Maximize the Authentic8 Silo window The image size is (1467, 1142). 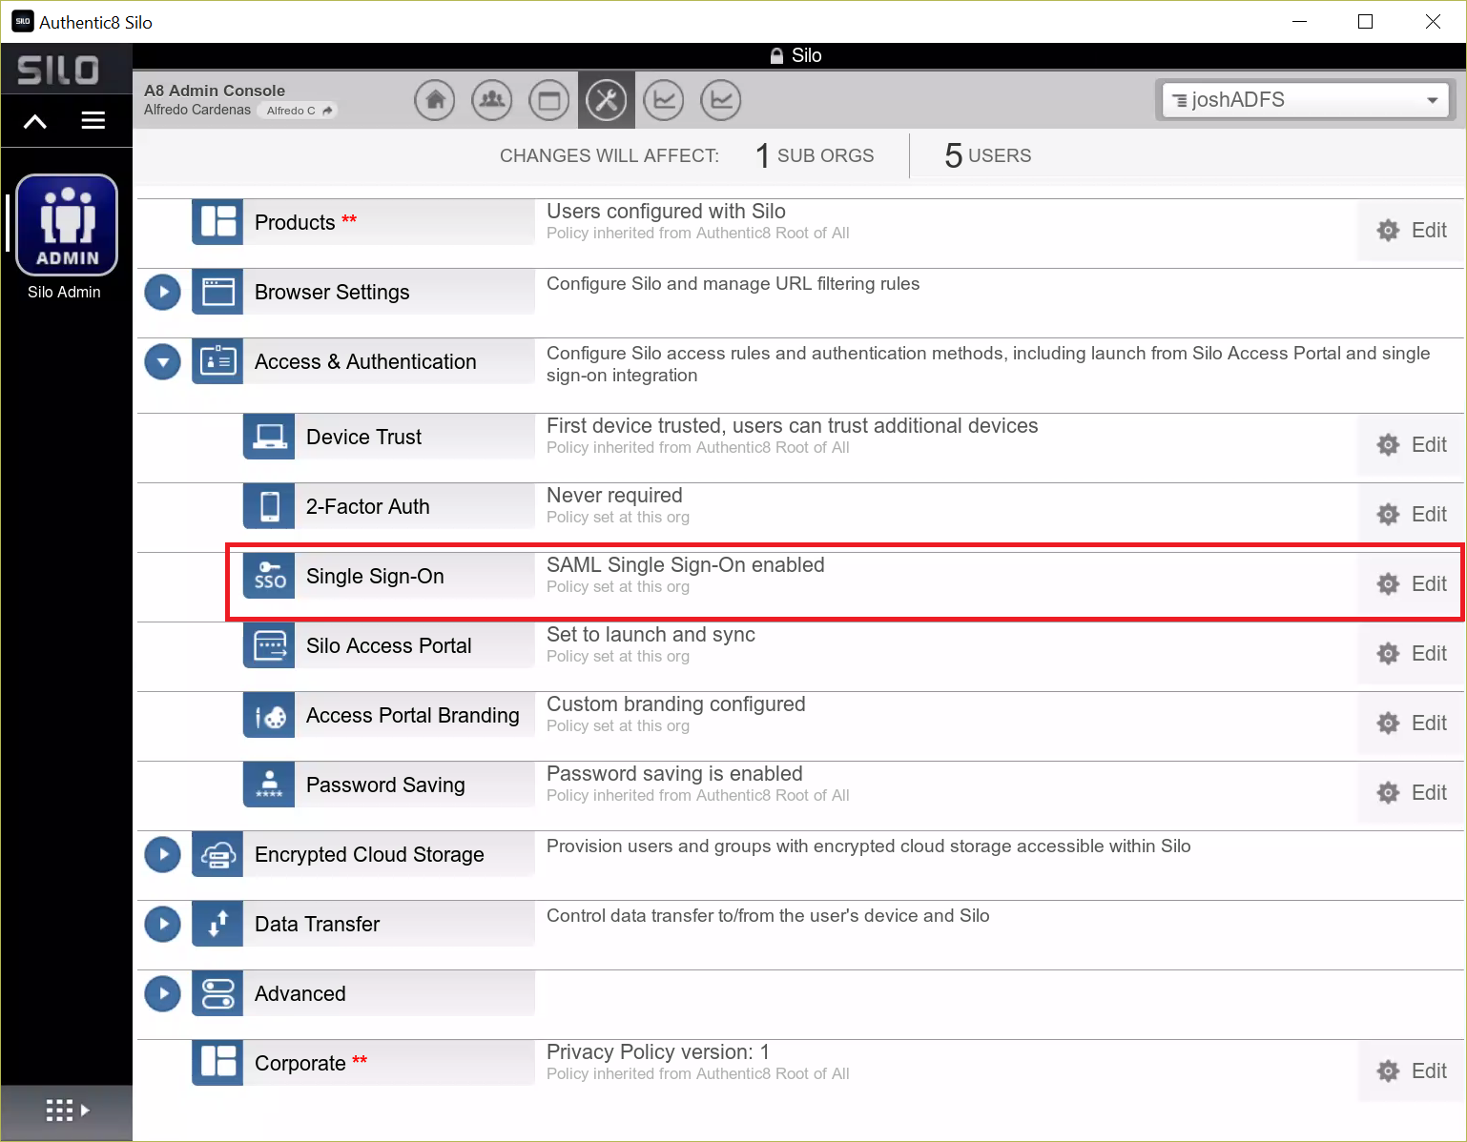click(x=1365, y=21)
